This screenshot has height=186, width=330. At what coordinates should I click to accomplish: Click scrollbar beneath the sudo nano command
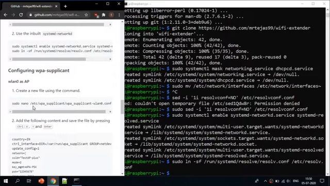tap(59, 112)
